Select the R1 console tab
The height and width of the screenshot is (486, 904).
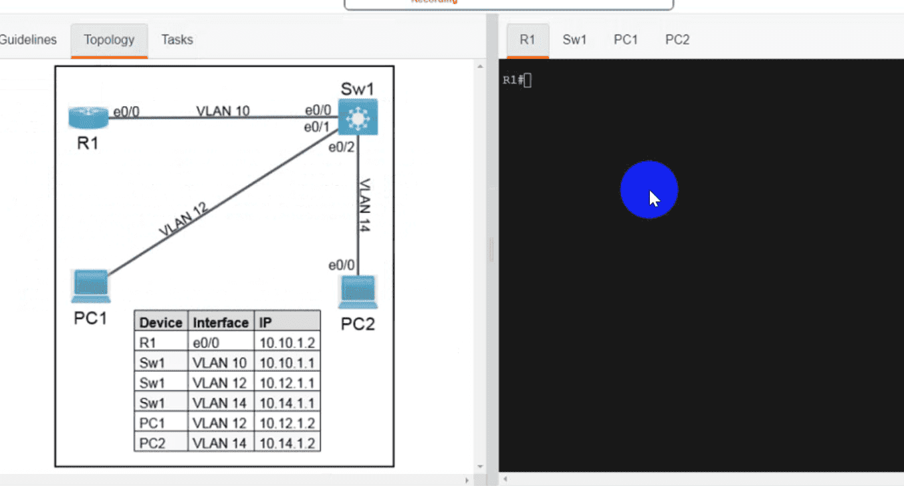528,39
